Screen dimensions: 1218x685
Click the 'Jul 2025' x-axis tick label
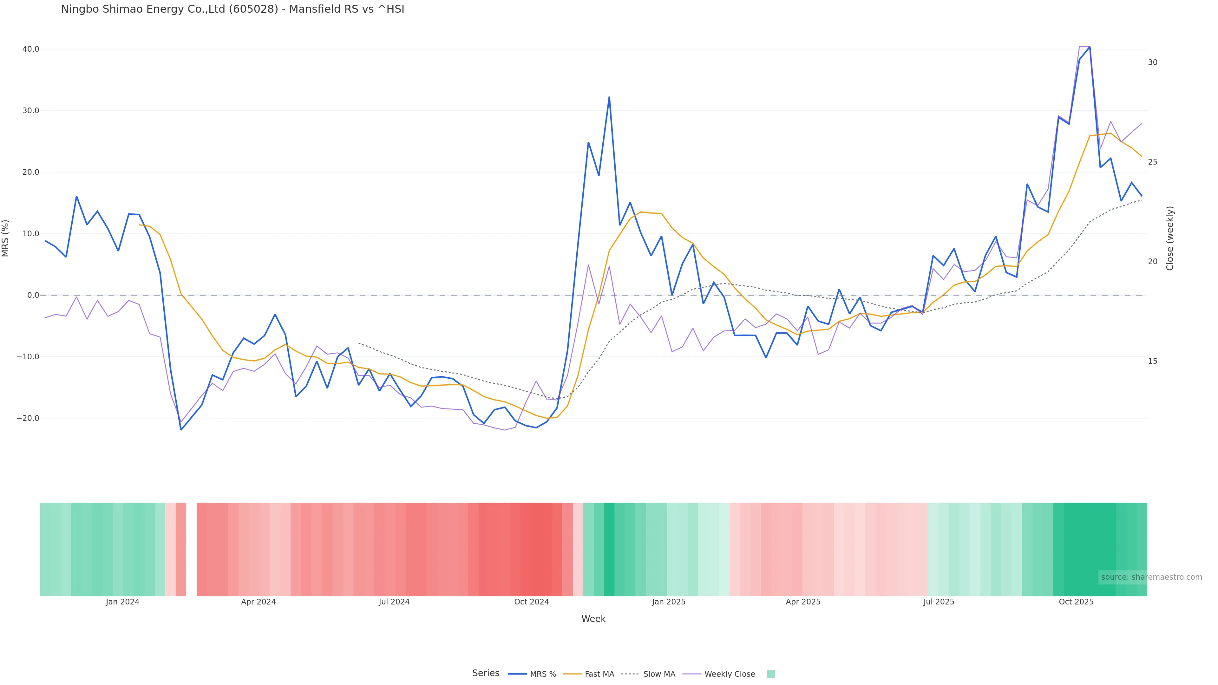(x=939, y=602)
